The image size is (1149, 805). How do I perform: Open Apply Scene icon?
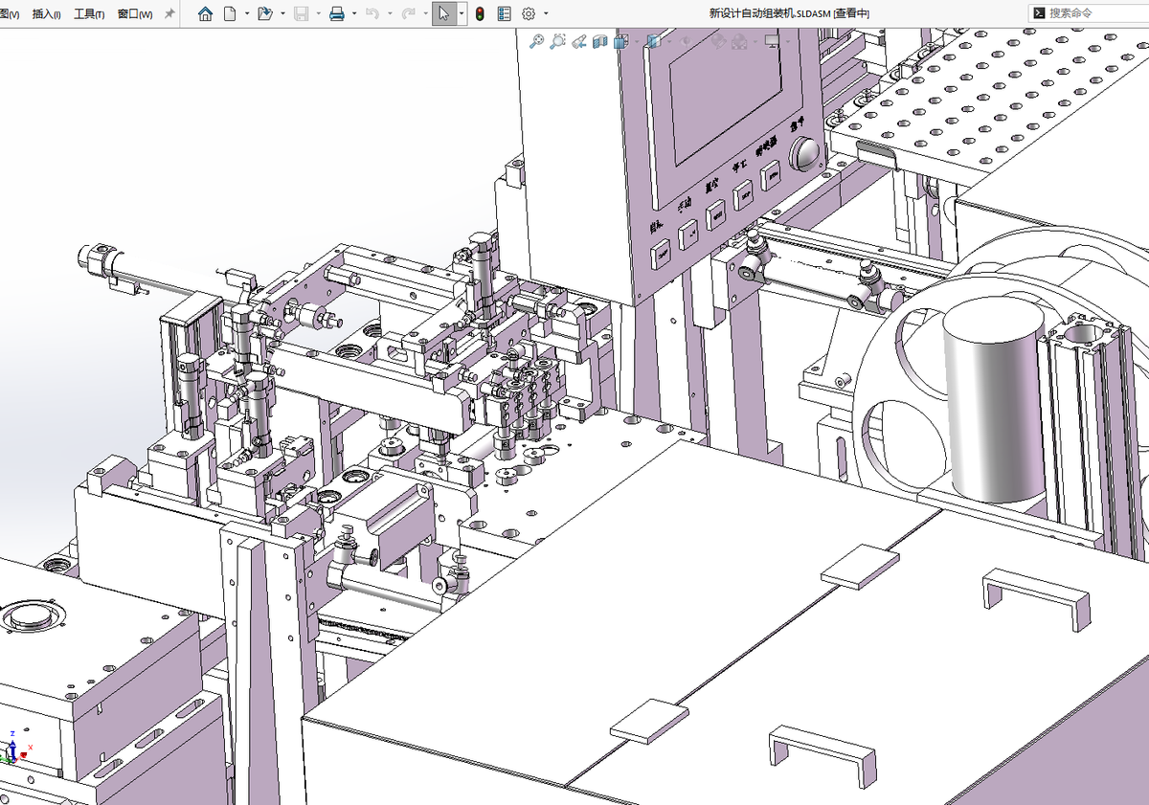pos(741,41)
